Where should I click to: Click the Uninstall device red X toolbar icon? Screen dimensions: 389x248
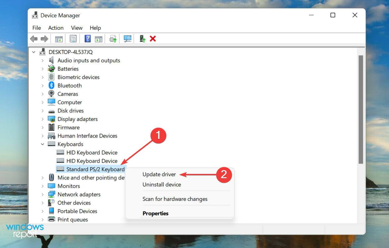coord(153,38)
